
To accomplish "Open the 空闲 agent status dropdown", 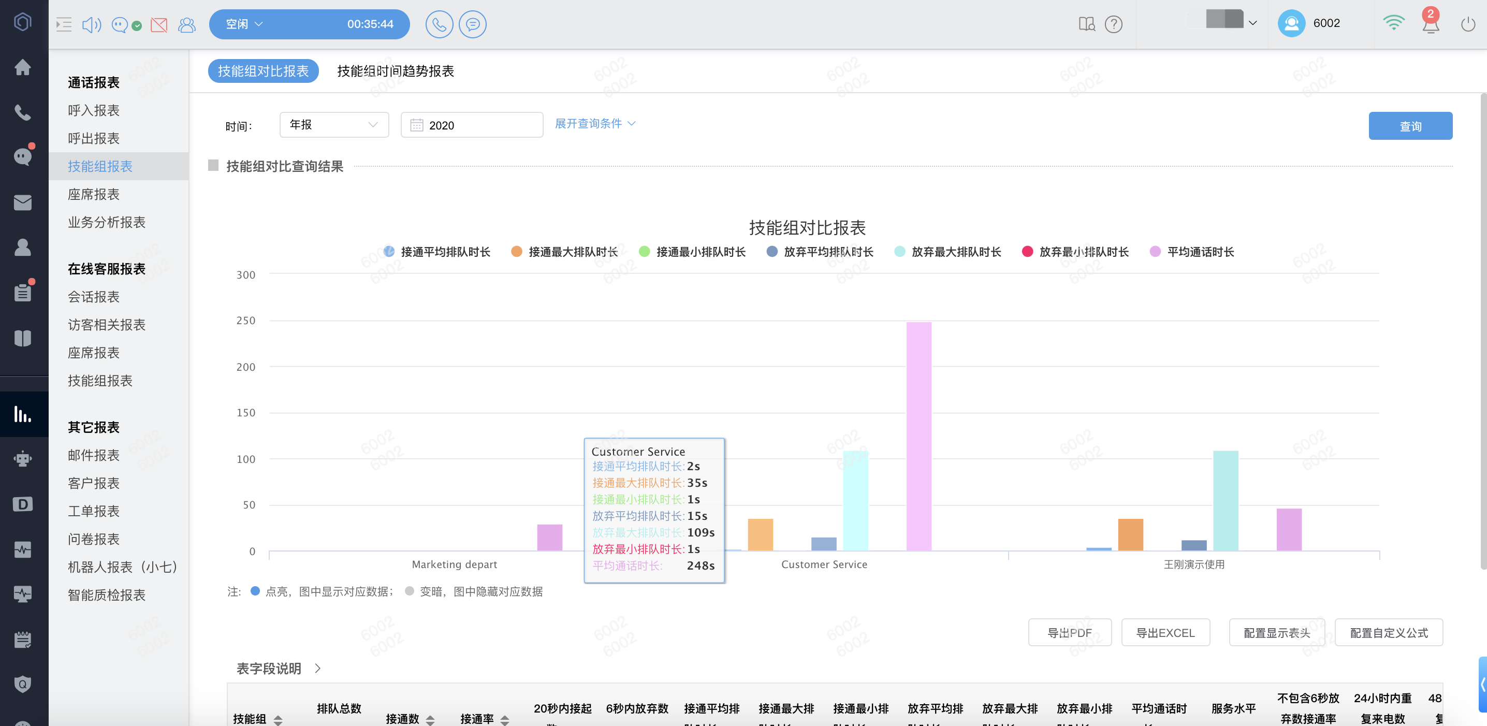I will click(245, 24).
